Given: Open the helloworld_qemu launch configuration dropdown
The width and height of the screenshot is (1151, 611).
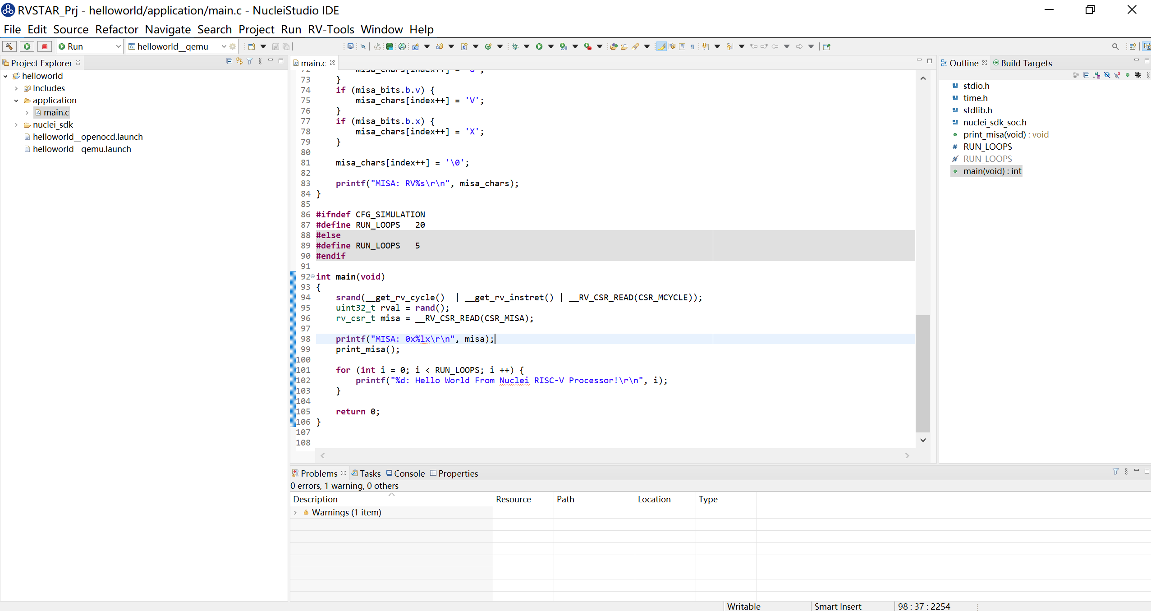Looking at the screenshot, I should [x=224, y=46].
